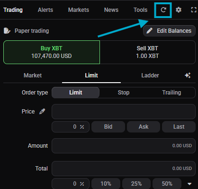
Task: Focus the Amount input field
Action: point(124,146)
